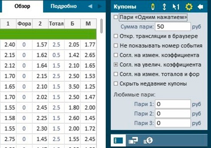The image size is (211, 148).
Task: Click the white back arrow in Купоны header
Action: (x=200, y=7)
